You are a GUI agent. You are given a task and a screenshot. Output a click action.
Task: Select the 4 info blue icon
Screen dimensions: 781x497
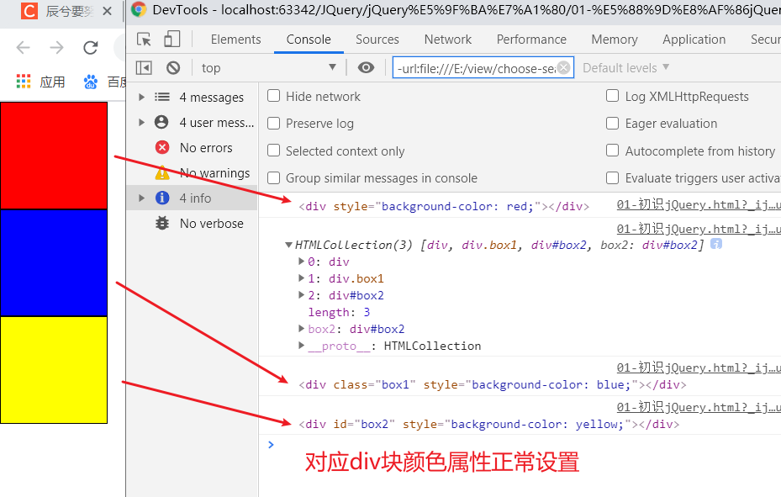(162, 198)
